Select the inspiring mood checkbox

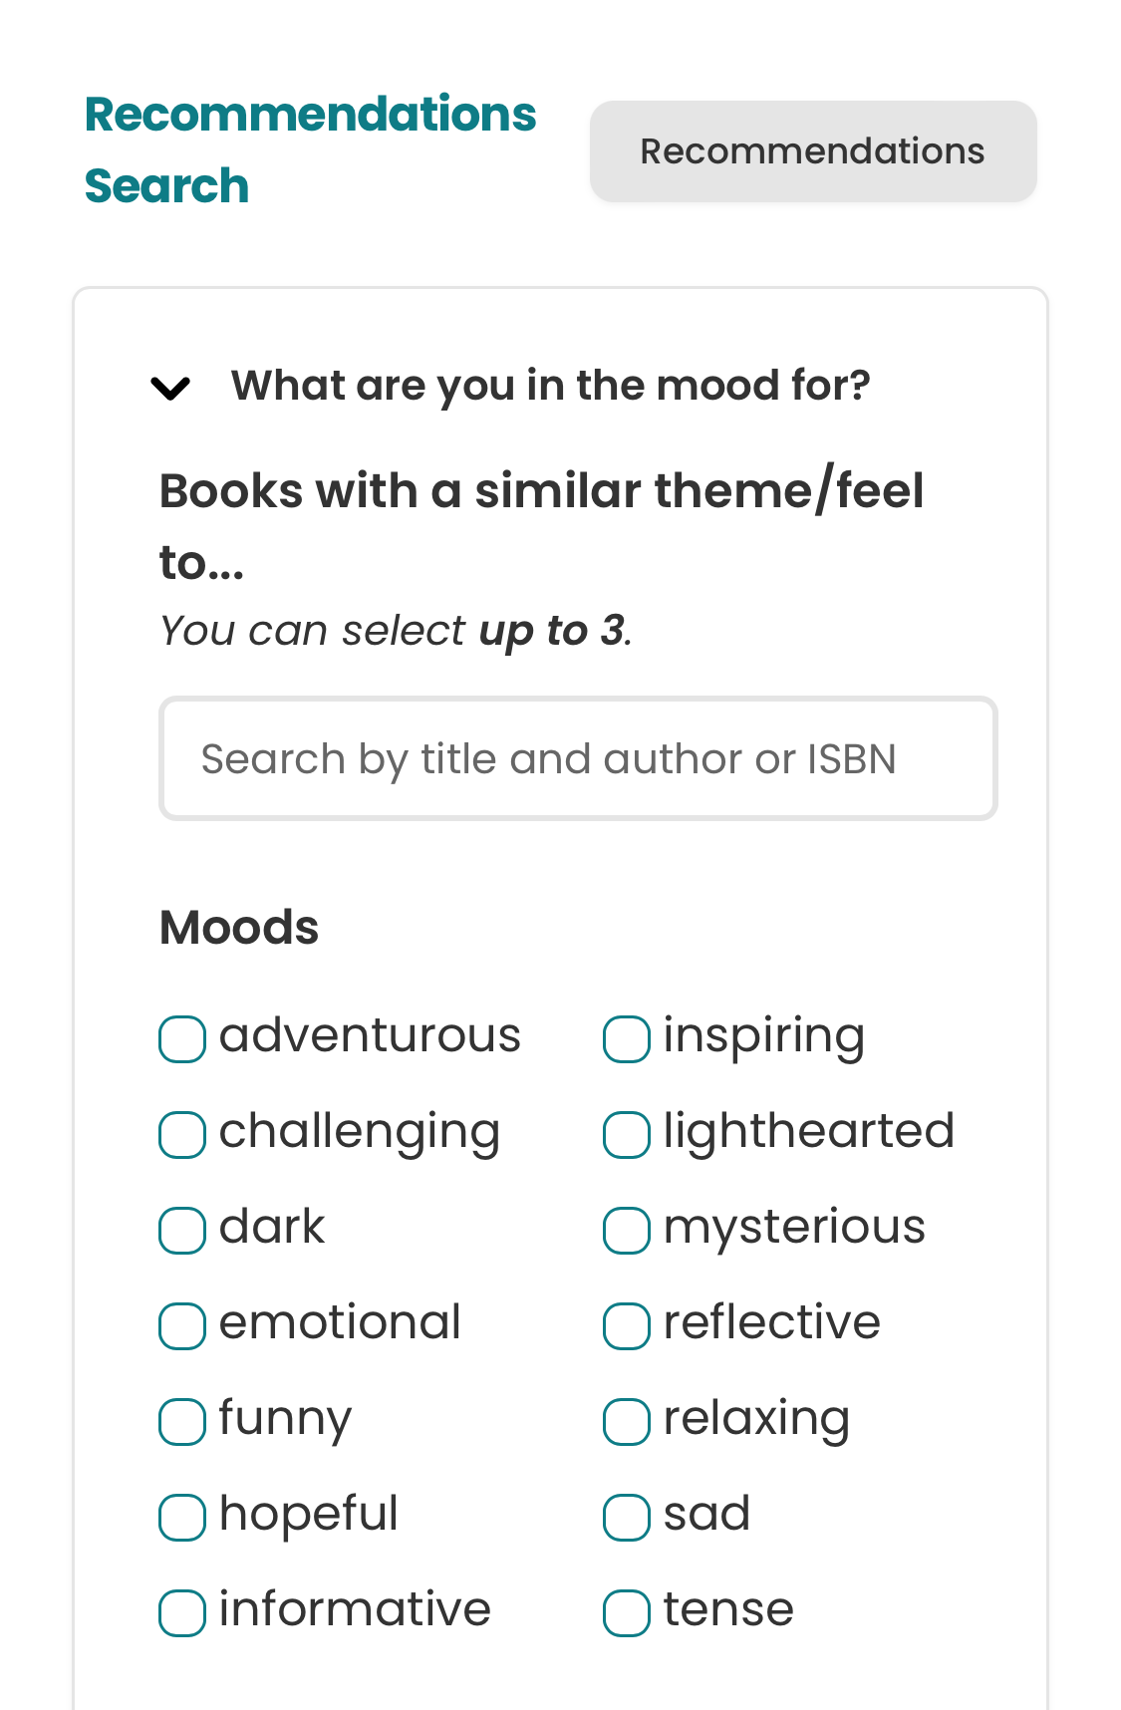tap(626, 1039)
